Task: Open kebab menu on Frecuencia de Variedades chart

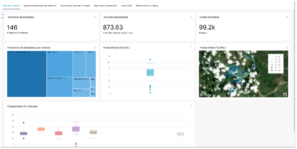Action: pyautogui.click(x=95, y=47)
